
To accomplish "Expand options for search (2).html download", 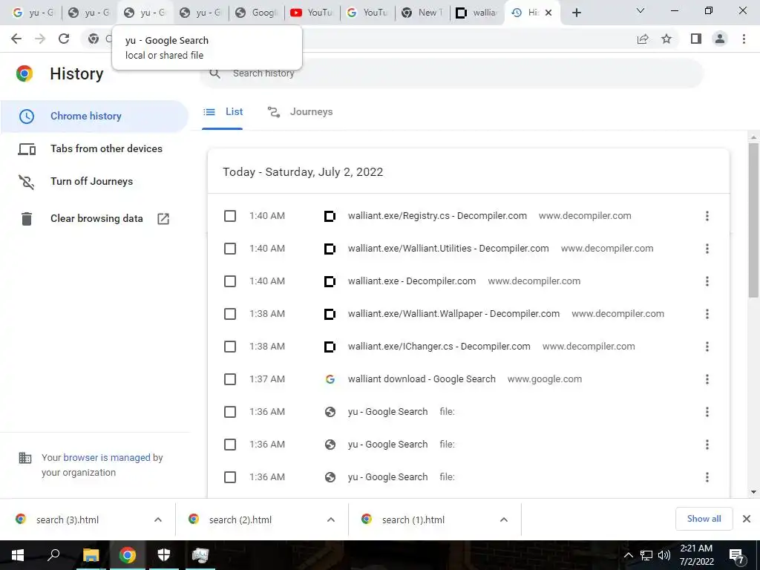I will coord(331,520).
